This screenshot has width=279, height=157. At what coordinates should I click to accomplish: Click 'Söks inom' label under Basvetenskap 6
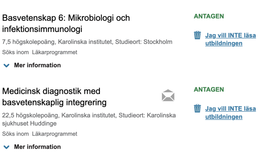tap(16, 52)
